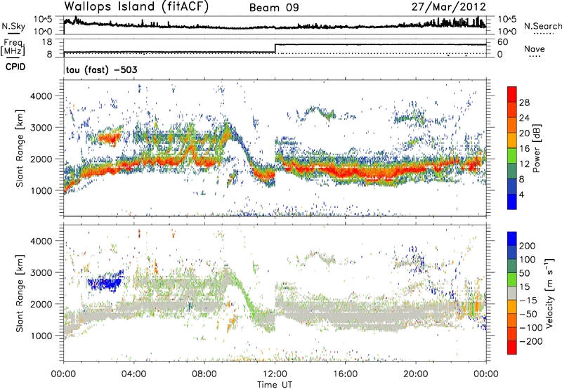Select the Freq. [MHz] axis label
The image size is (562, 389).
13,47
